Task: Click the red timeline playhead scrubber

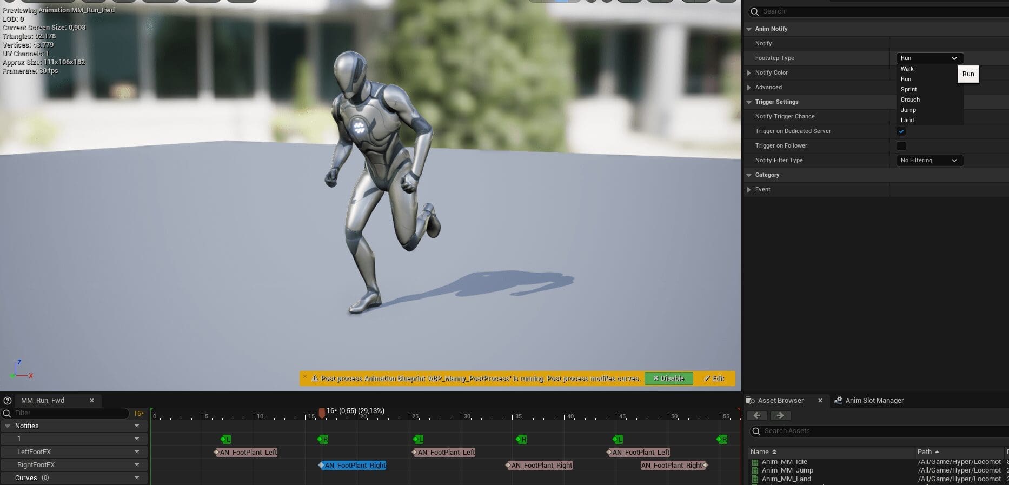Action: pos(322,413)
